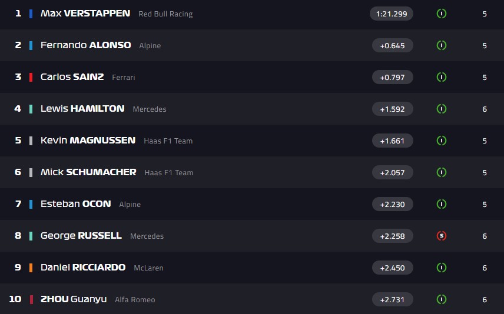This screenshot has height=314, width=504.
Task: Click Esteban Ocon's position number 7
Action: 18,204
